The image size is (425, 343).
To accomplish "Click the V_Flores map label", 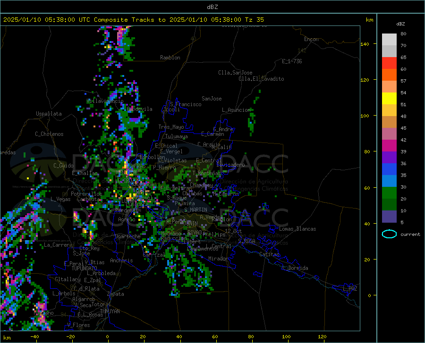I will point(78,325).
